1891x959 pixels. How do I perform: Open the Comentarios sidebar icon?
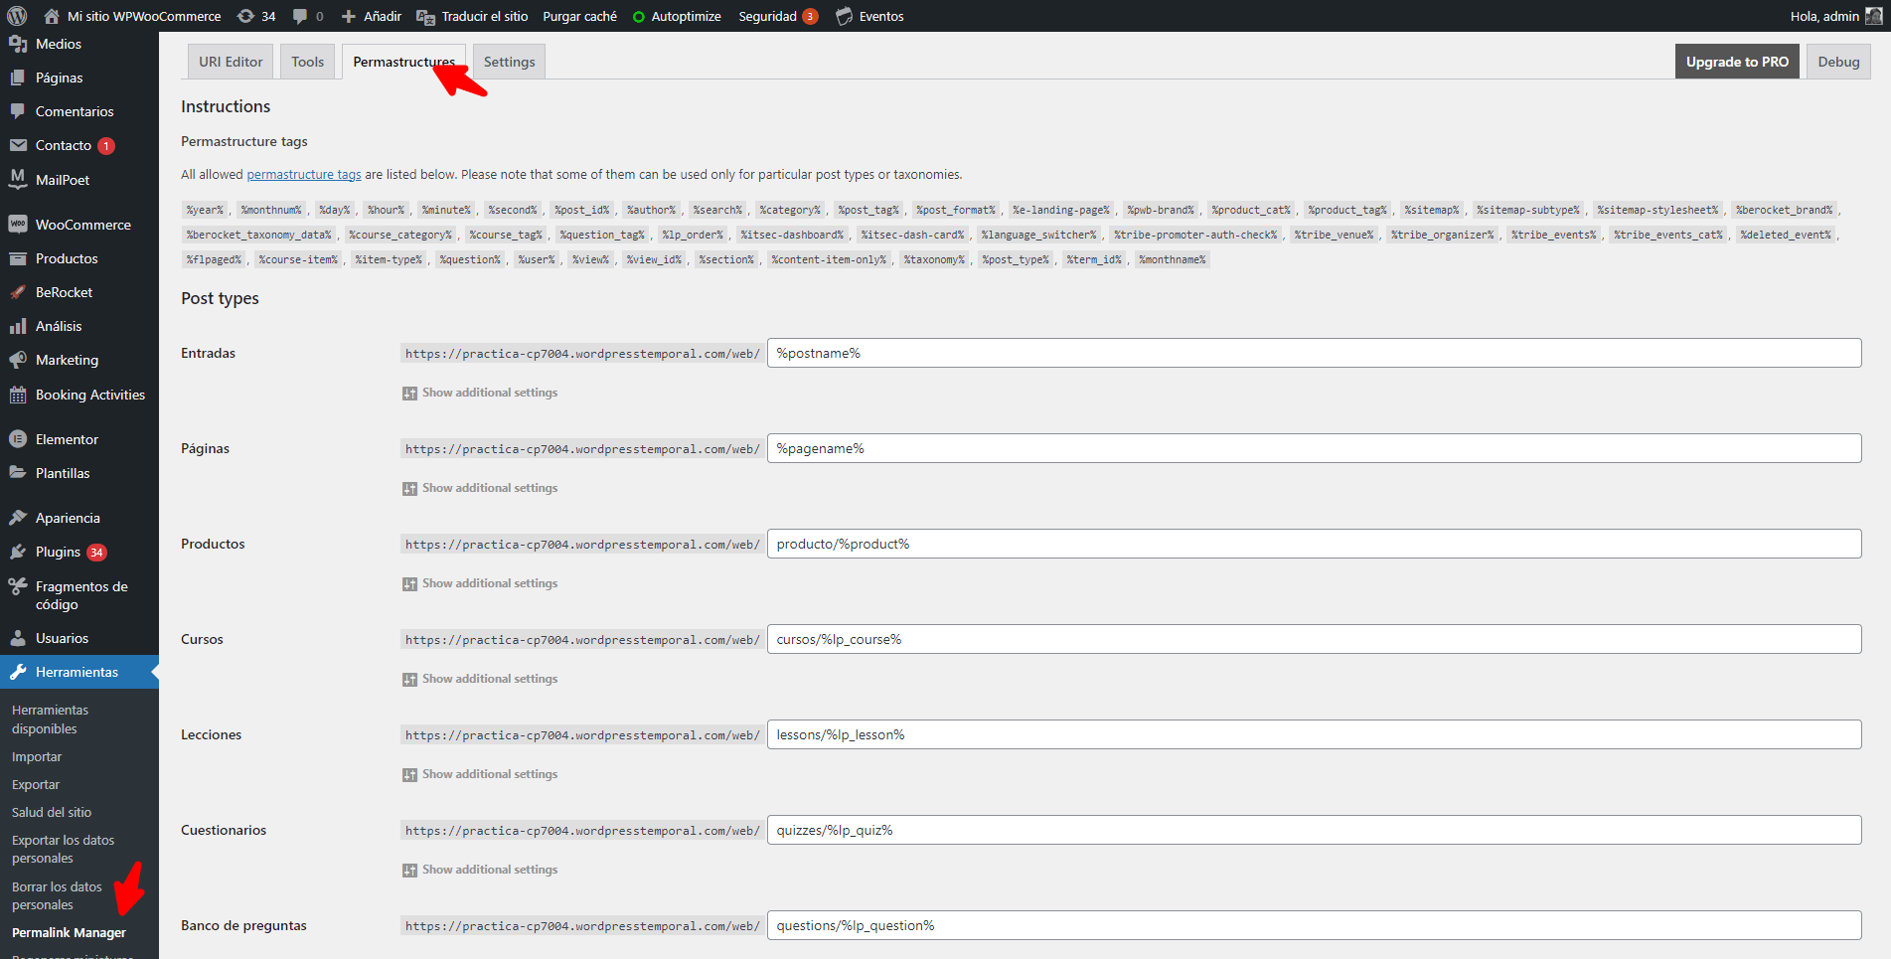(18, 111)
